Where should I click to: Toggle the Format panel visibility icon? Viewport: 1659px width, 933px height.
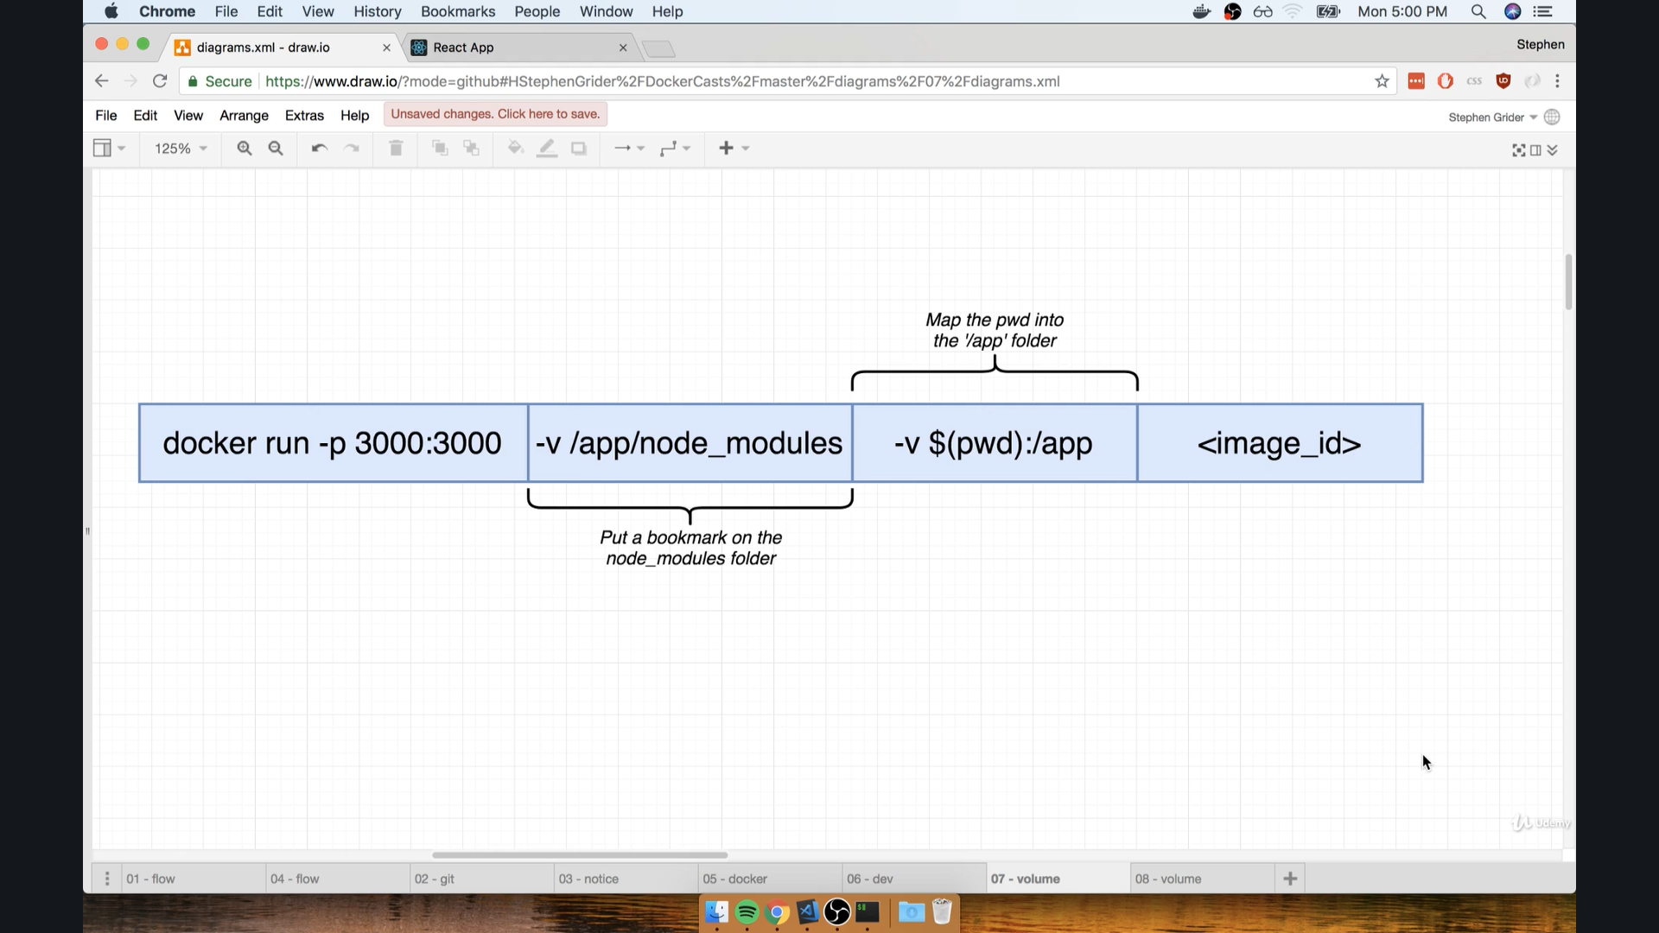(1536, 149)
